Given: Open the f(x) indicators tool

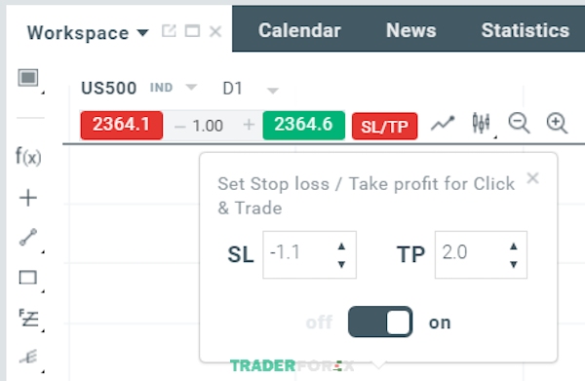Looking at the screenshot, I should tap(28, 156).
